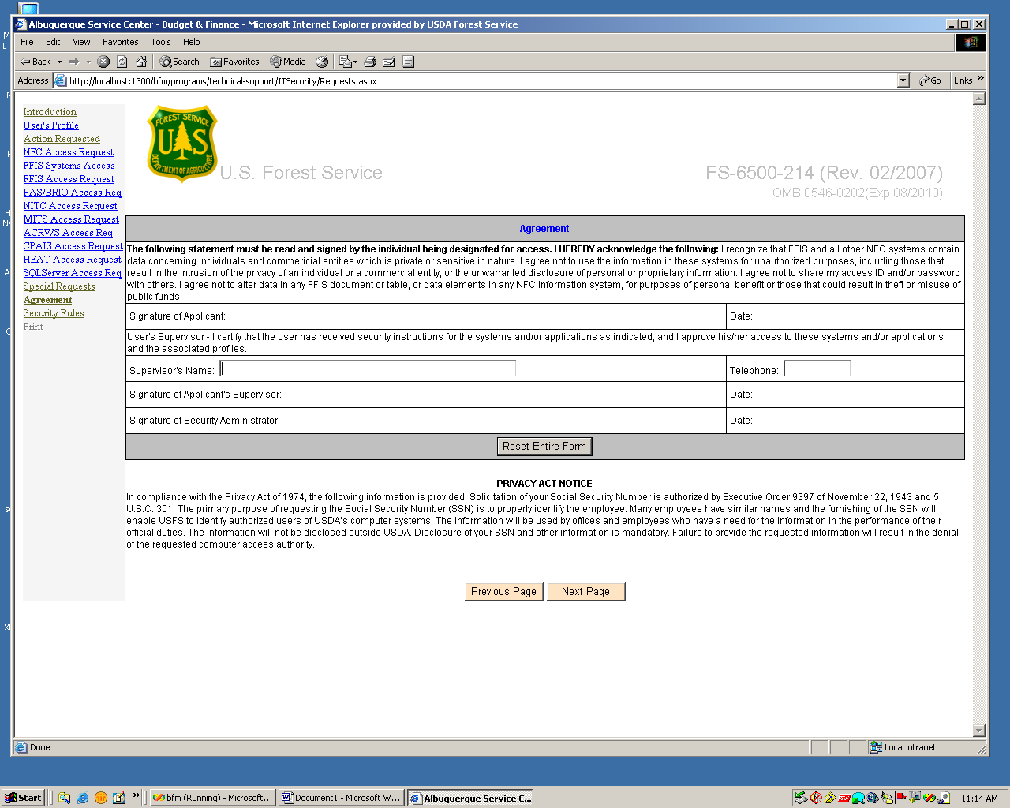Switch to Document1 Microsoft Word taskbar button
Screen dimensions: 1010x808
point(341,798)
